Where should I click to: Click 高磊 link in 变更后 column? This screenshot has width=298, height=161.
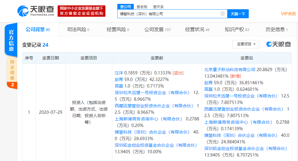point(208,89)
